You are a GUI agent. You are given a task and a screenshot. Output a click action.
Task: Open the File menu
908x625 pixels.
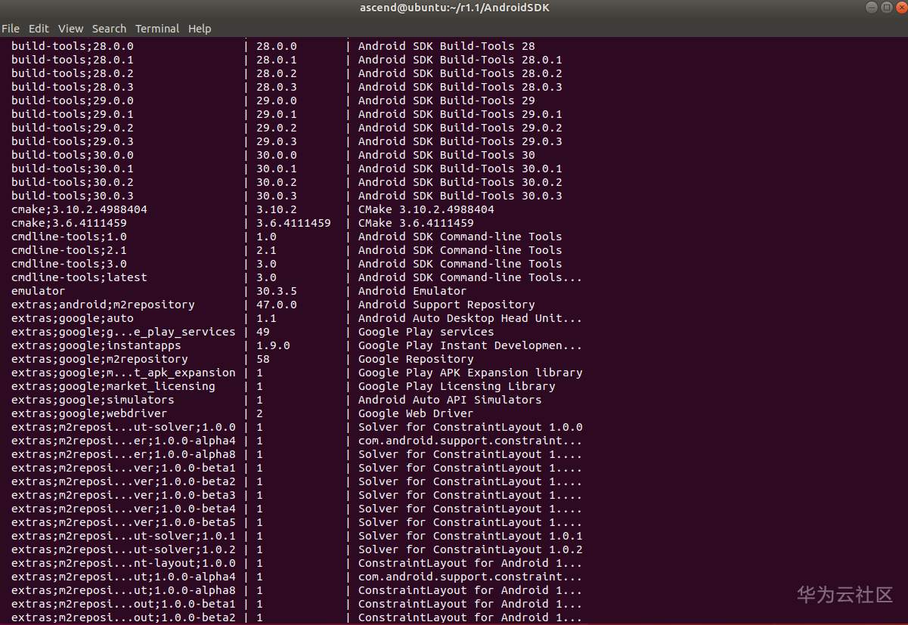pos(11,28)
